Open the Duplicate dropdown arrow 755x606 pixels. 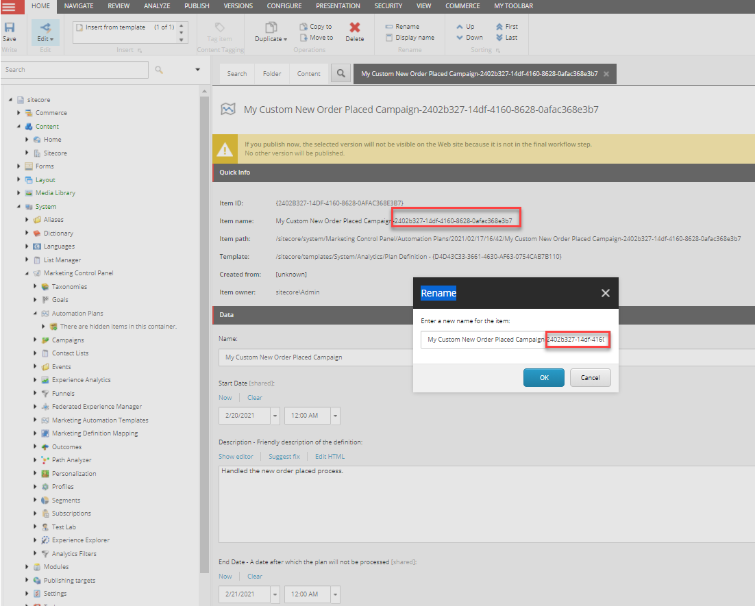point(285,39)
